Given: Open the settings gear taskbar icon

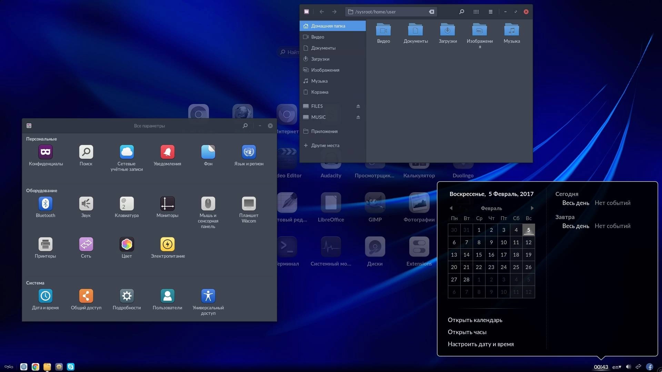Looking at the screenshot, I should [59, 367].
